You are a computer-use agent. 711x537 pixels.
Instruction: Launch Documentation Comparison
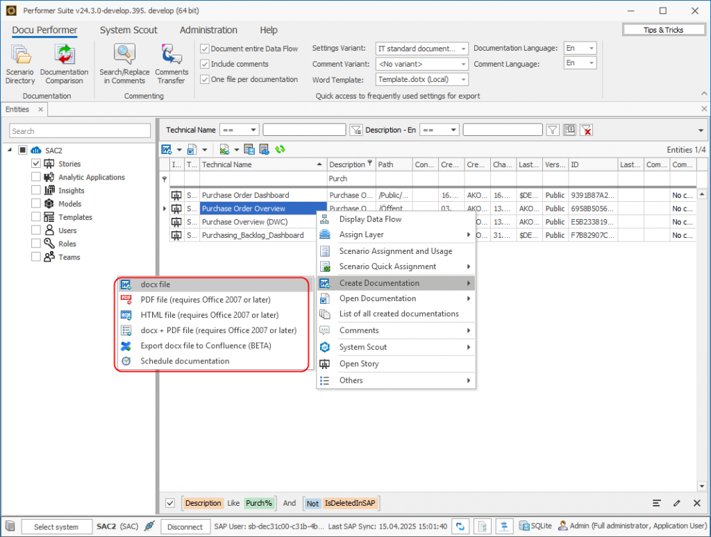tap(64, 62)
